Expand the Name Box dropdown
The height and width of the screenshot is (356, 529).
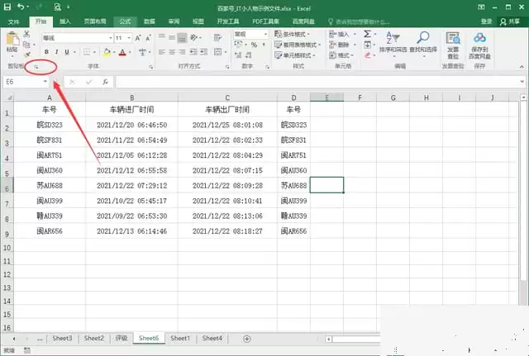tap(45, 82)
